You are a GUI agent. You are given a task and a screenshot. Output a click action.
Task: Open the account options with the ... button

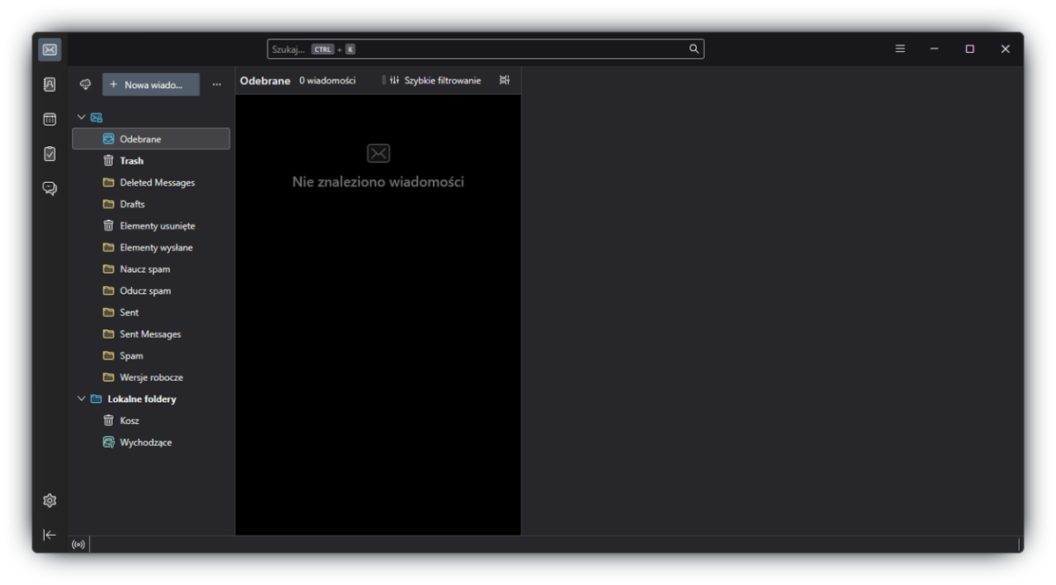pos(216,84)
